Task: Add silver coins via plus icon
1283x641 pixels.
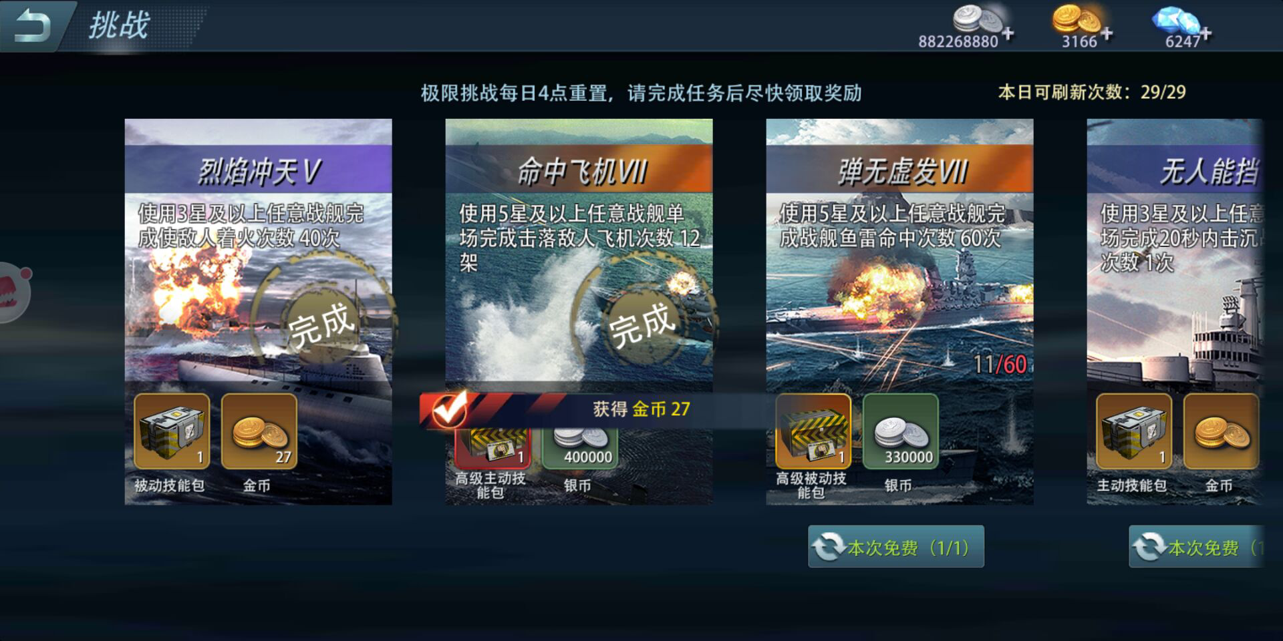Action: pyautogui.click(x=1008, y=33)
